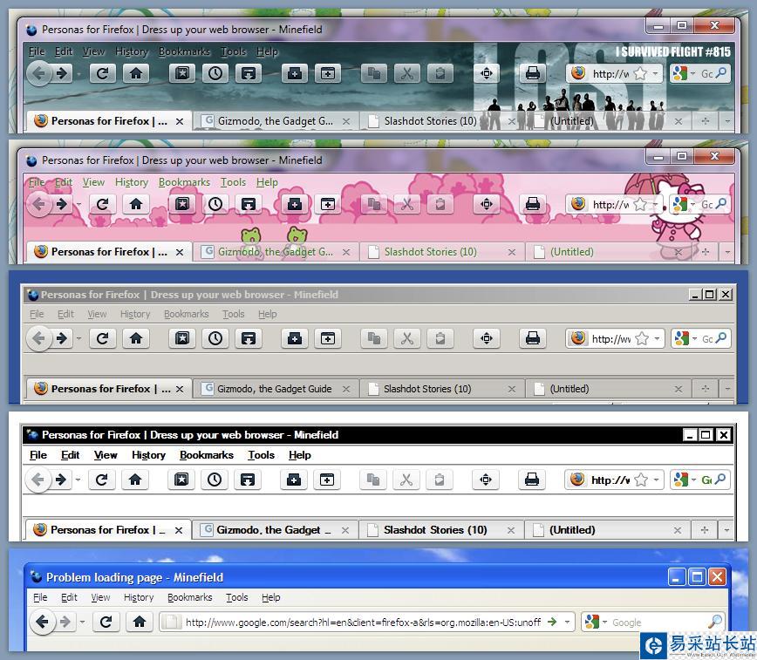Open tab list dropdown in LOST-themed window
Viewport: 757px width, 660px height.
pos(727,121)
